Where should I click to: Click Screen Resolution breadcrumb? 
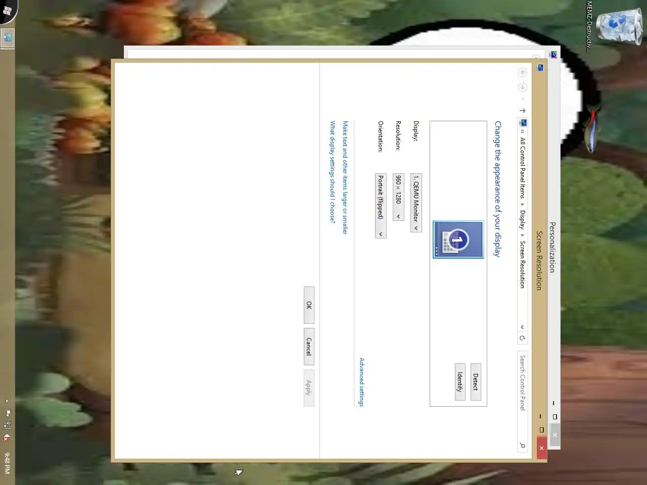click(523, 264)
